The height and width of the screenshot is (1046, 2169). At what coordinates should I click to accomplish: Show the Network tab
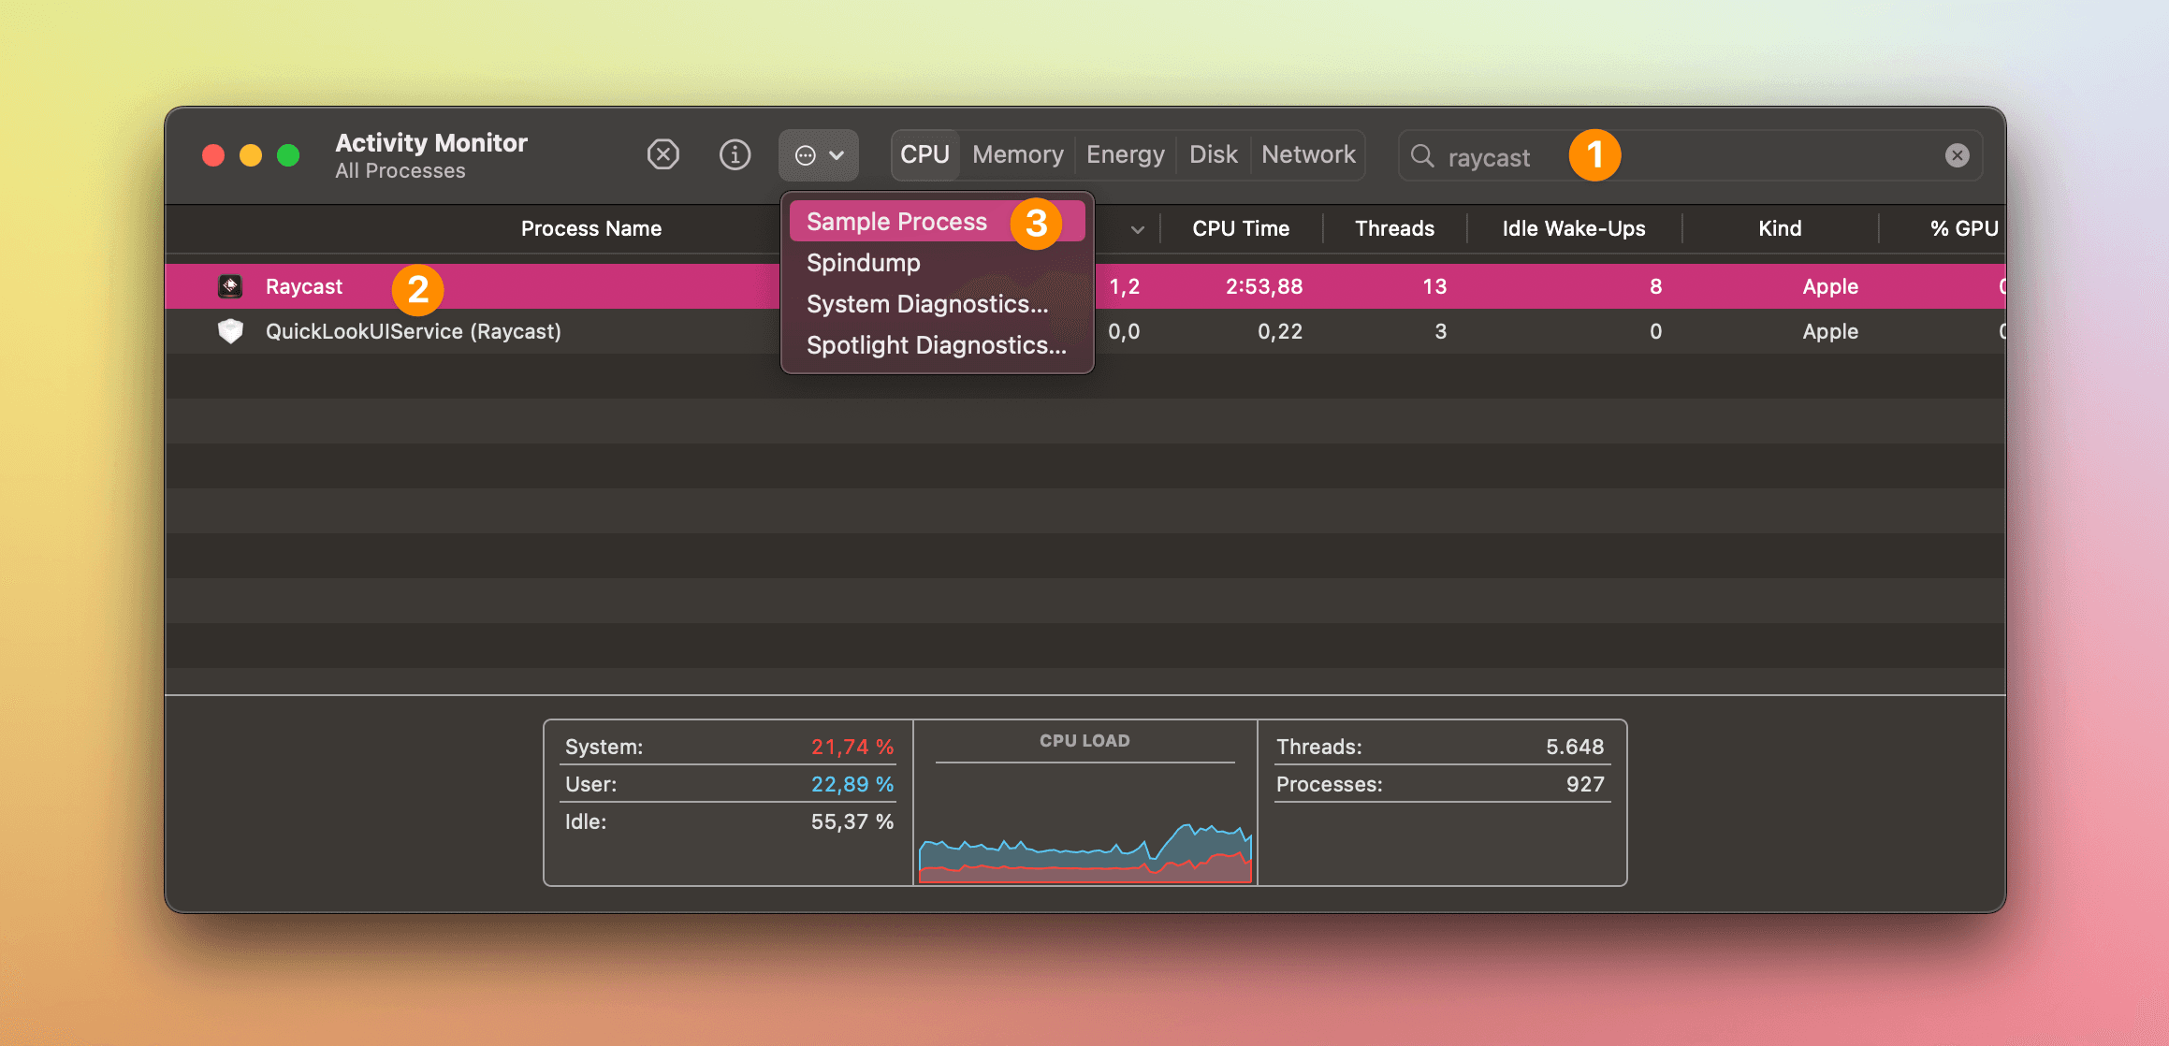(1307, 154)
